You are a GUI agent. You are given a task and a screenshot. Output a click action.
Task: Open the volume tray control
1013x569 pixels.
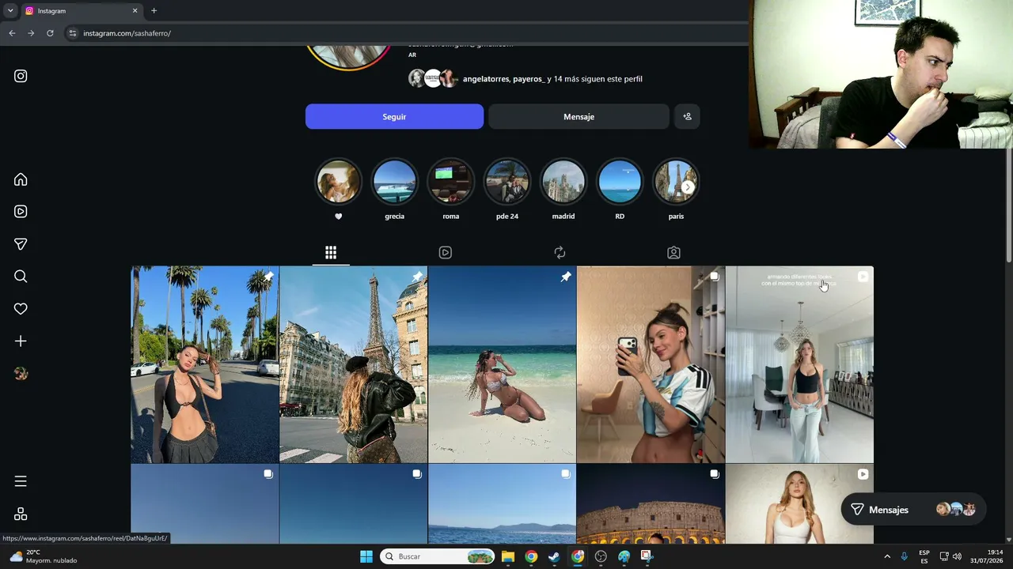(x=957, y=556)
